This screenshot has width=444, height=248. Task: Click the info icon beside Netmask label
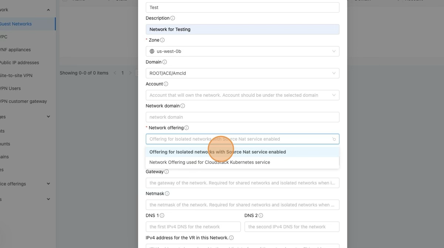(x=167, y=194)
